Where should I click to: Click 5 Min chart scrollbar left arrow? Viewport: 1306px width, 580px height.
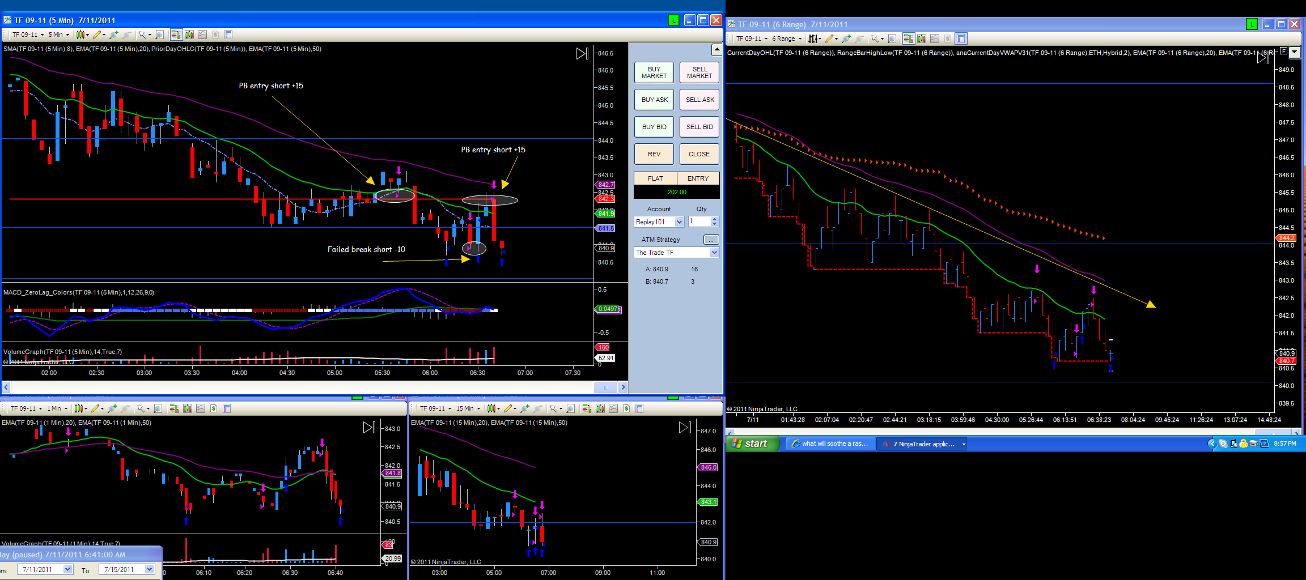(x=6, y=387)
